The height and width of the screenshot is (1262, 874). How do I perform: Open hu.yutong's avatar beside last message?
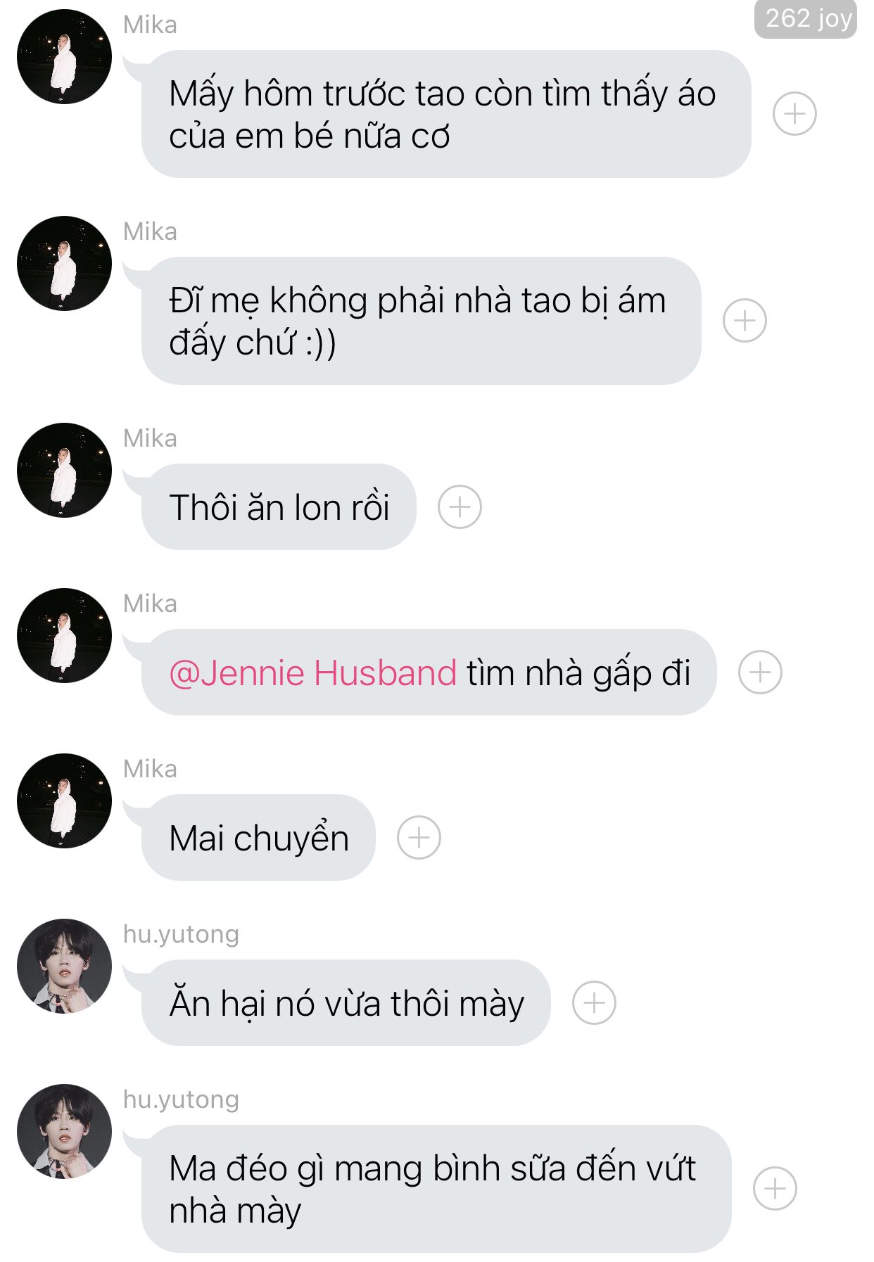[64, 1131]
